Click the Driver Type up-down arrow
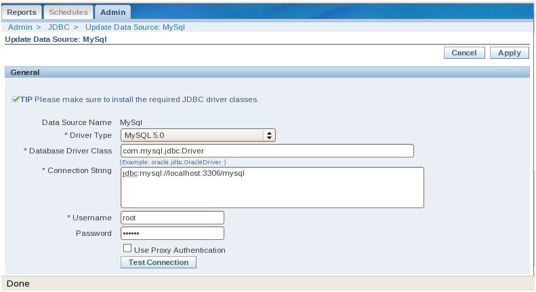536x292 pixels. 270,135
